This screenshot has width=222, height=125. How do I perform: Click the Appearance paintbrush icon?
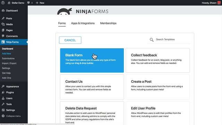pyautogui.click(x=3, y=86)
